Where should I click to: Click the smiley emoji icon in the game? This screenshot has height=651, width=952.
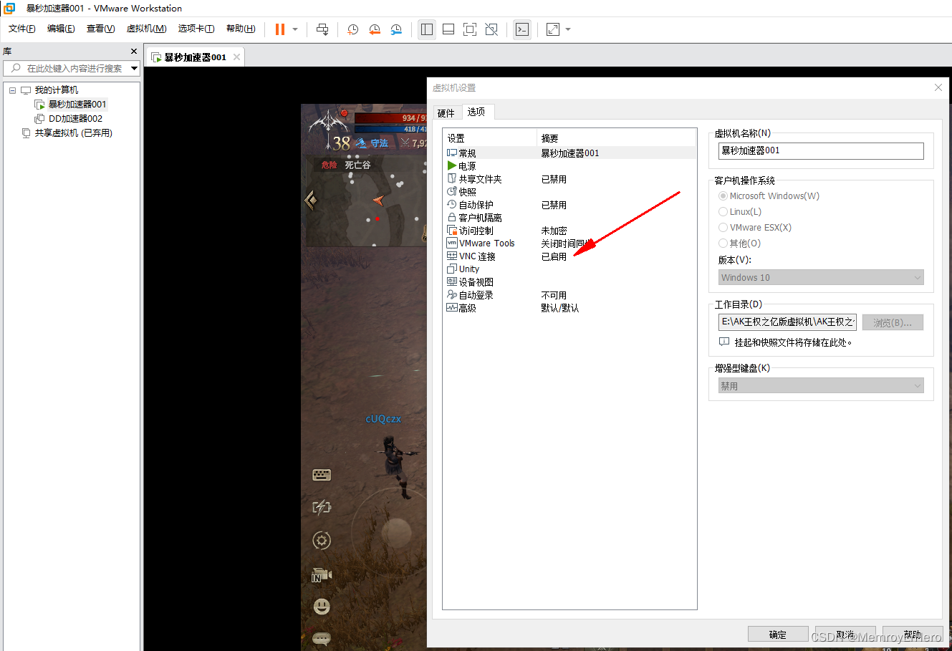coord(322,607)
